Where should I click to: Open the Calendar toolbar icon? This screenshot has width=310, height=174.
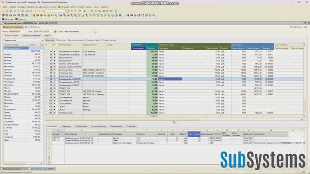[96, 11]
